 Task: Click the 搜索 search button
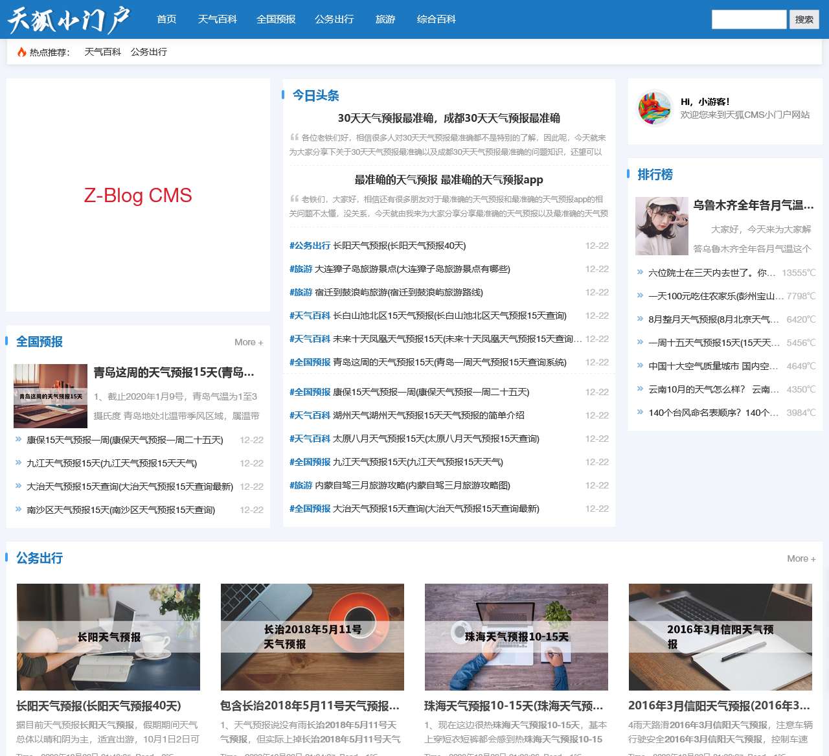804,19
